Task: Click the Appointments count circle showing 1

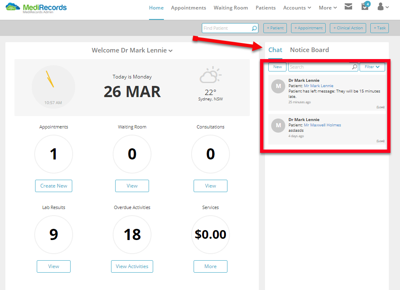Action: pyautogui.click(x=54, y=154)
